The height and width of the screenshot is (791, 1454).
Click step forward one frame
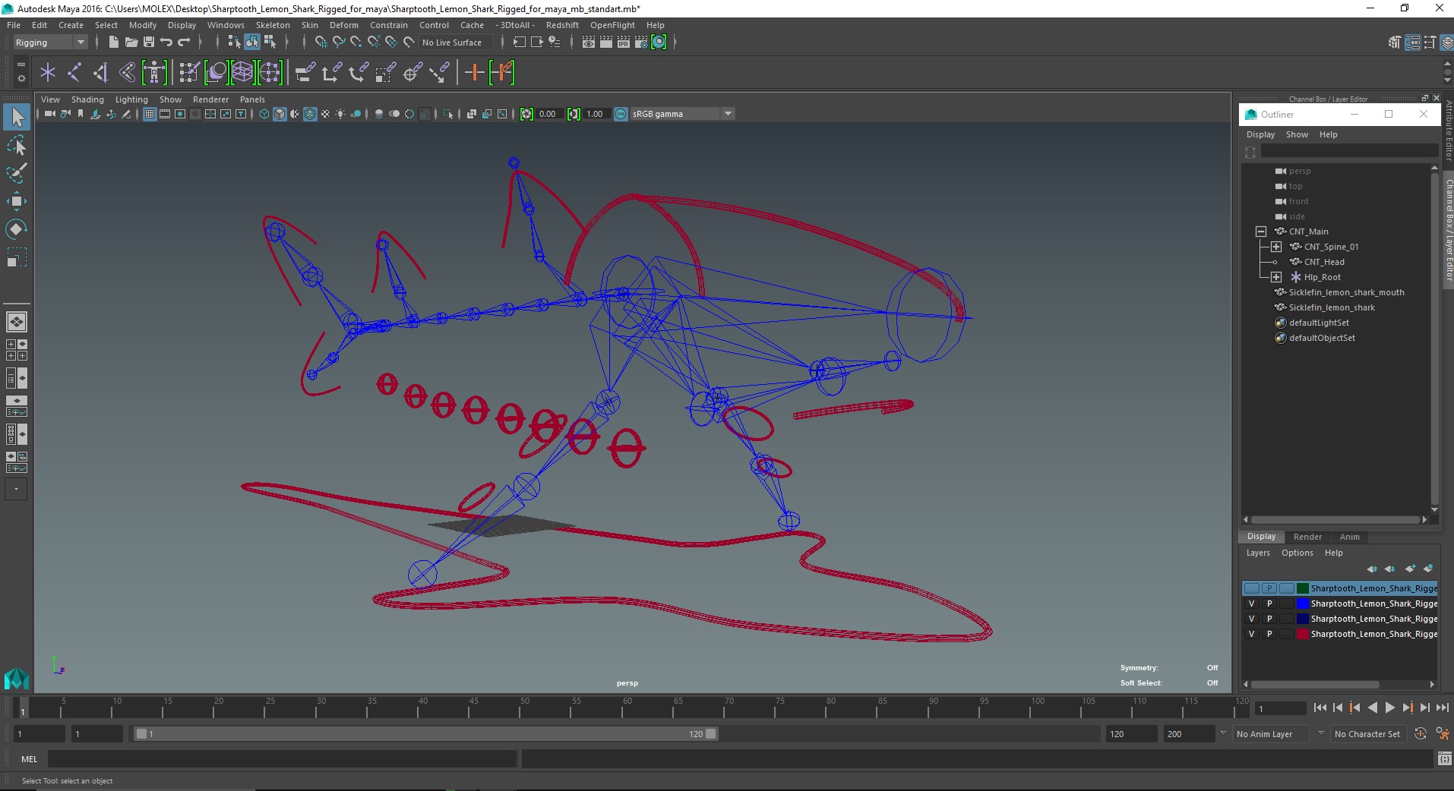pos(1424,707)
